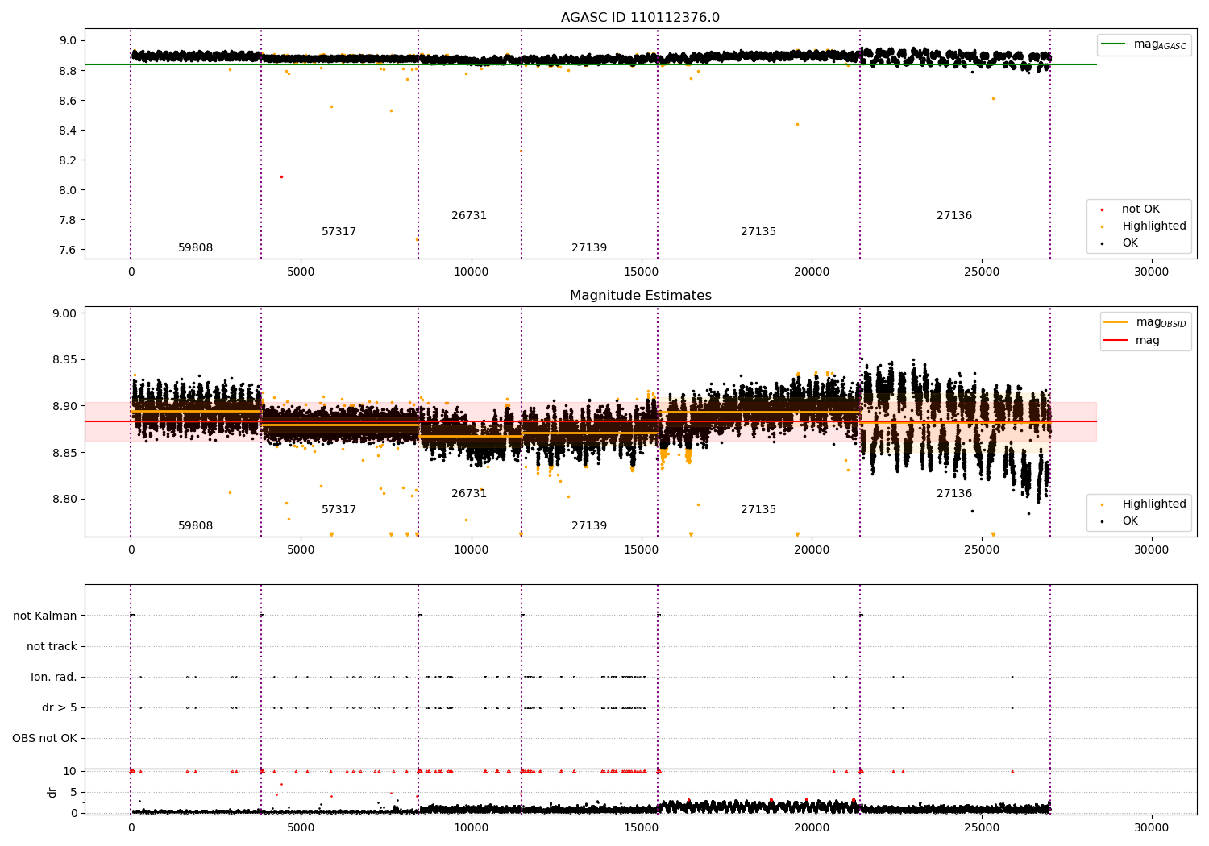Click y-tick 7.6 in the top panel
Viewport: 1209px width, 846px height.
pyautogui.click(x=68, y=251)
